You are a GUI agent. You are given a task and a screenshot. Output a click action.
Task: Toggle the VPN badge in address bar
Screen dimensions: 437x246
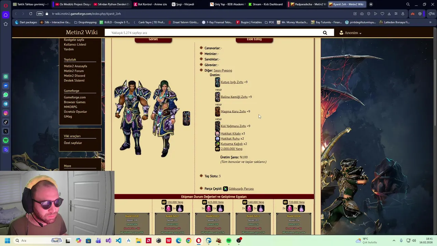[40, 14]
